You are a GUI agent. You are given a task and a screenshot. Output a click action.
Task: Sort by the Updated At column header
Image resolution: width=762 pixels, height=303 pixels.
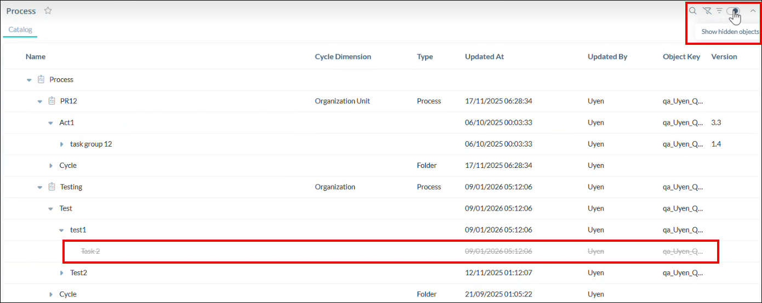click(484, 57)
